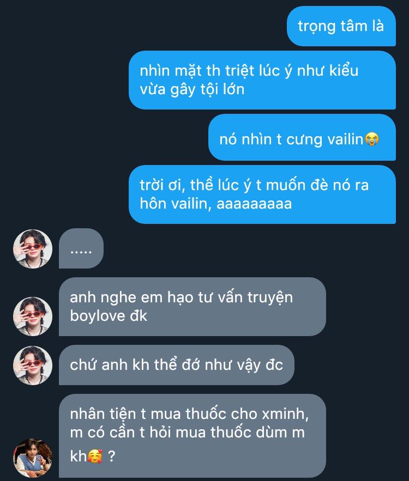
Task: Click the word "boylove" in gray message
Action: (x=97, y=315)
